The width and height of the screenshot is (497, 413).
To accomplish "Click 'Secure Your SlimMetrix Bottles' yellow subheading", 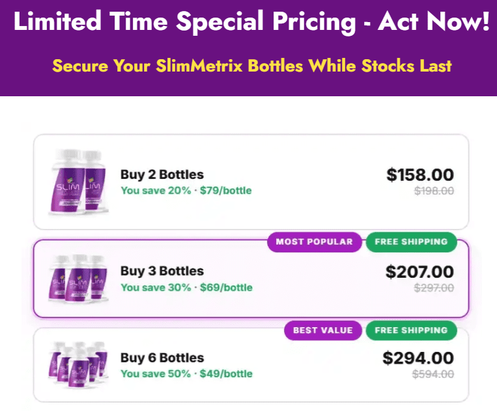I will (x=252, y=66).
